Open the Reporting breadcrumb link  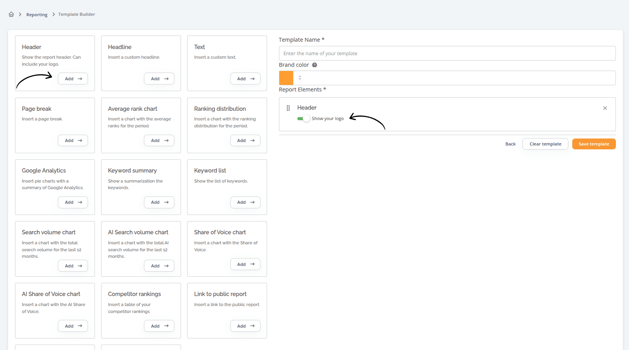tap(37, 15)
